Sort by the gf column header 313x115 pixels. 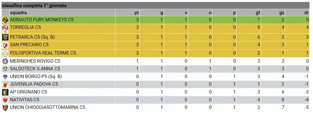(x=258, y=13)
